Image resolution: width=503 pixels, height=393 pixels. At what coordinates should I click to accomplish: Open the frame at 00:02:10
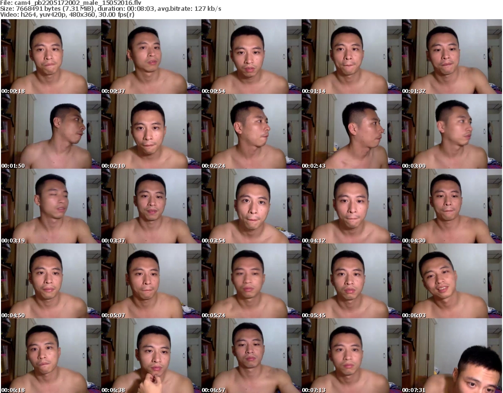click(x=151, y=131)
